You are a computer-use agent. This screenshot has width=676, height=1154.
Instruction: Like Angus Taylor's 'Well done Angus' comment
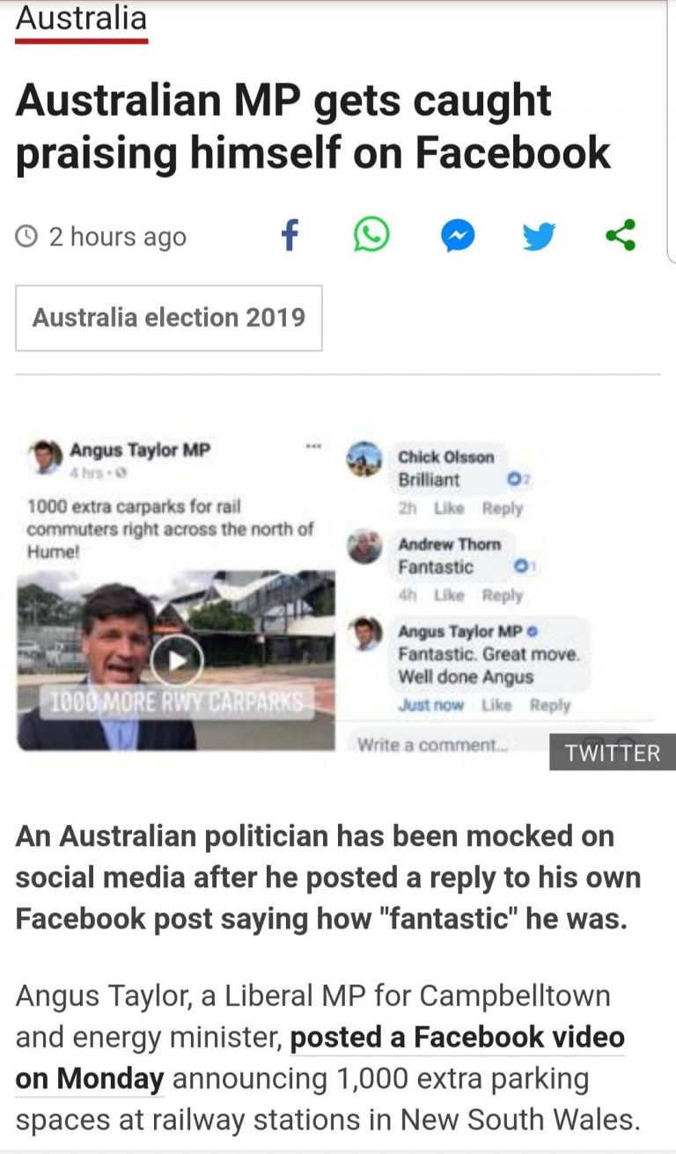click(x=497, y=705)
